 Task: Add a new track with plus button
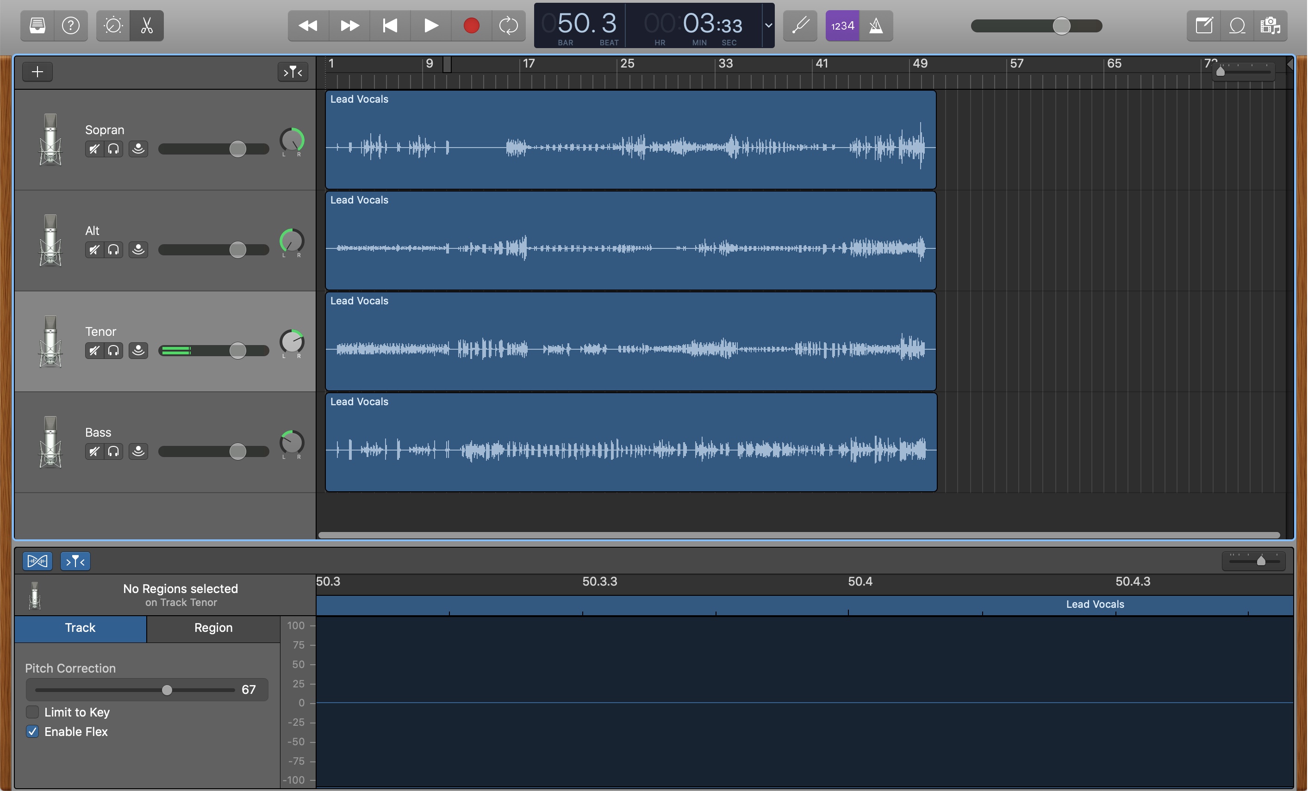point(37,72)
